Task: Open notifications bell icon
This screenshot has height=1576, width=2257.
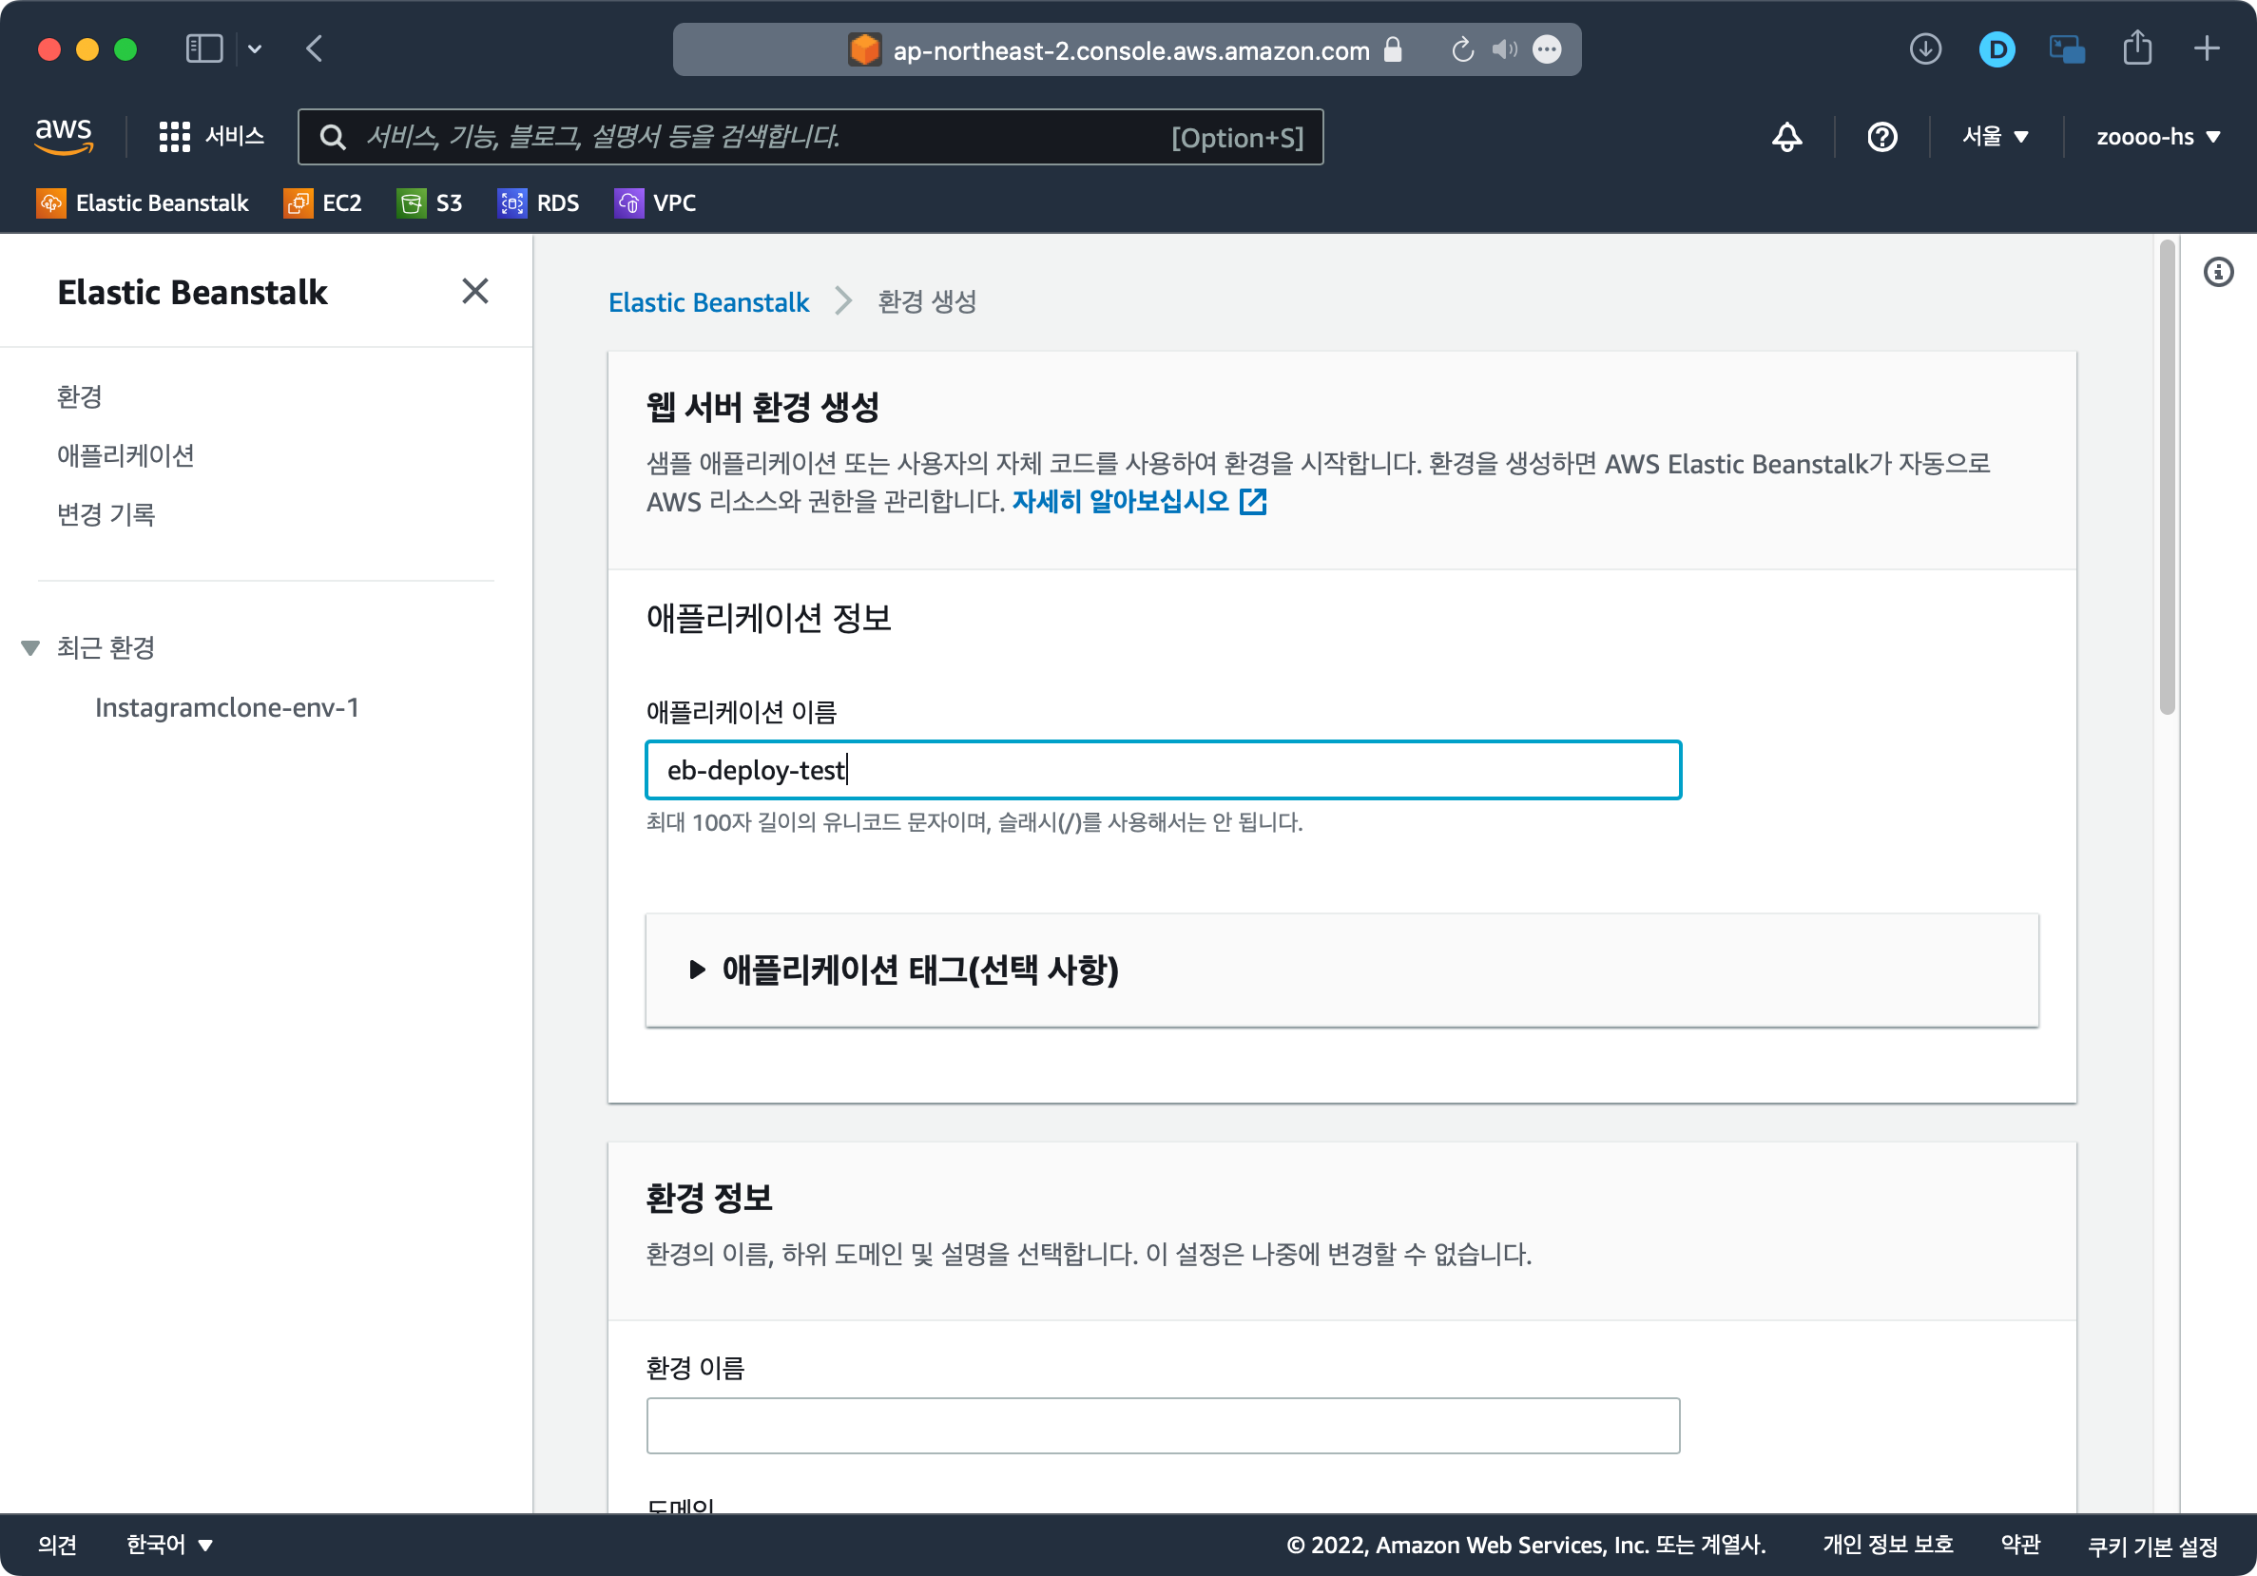Action: coord(1786,137)
